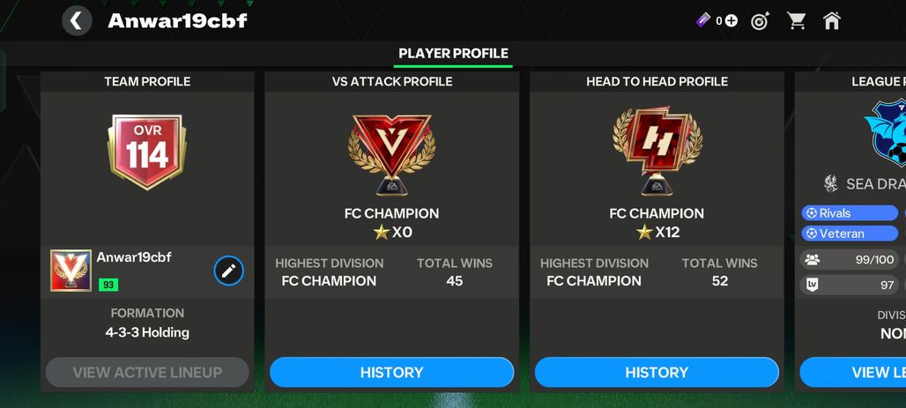Open Head to Head profile History

tap(657, 372)
